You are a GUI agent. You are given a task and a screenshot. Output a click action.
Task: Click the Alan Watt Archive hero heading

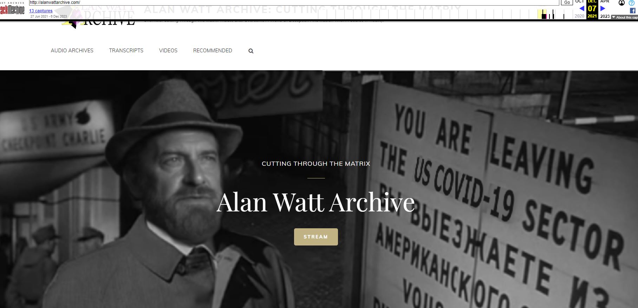click(316, 202)
